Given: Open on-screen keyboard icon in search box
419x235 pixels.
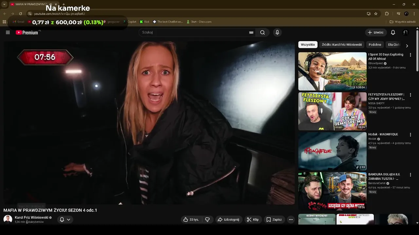Looking at the screenshot, I should [x=251, y=32].
